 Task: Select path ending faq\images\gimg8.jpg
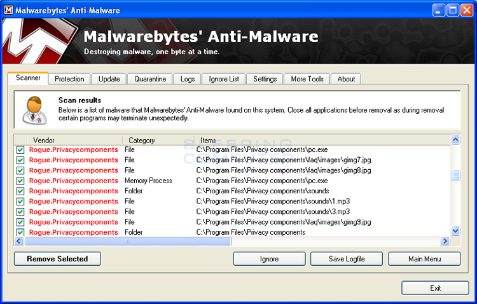coord(284,170)
